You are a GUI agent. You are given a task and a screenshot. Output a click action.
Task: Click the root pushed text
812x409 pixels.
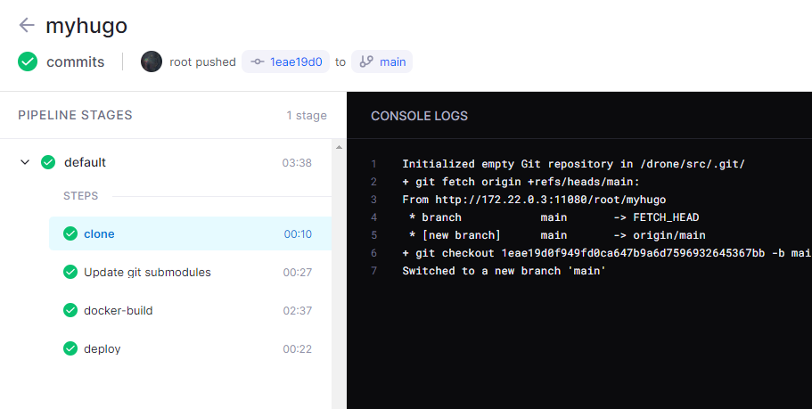click(202, 62)
